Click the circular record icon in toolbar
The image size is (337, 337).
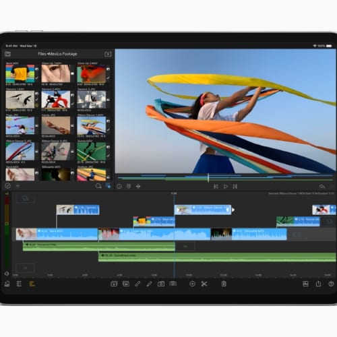[192, 284]
